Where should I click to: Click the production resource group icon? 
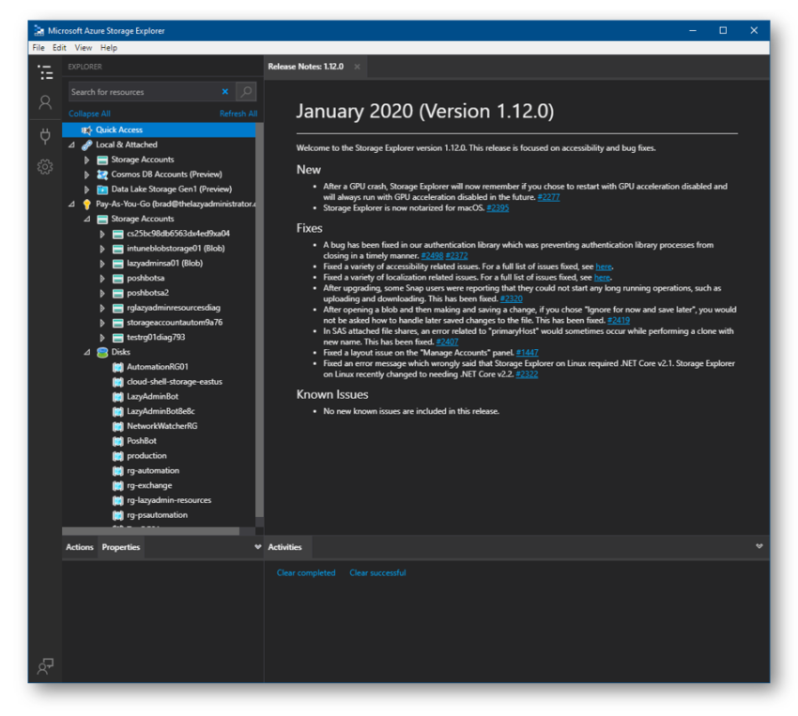(x=117, y=456)
